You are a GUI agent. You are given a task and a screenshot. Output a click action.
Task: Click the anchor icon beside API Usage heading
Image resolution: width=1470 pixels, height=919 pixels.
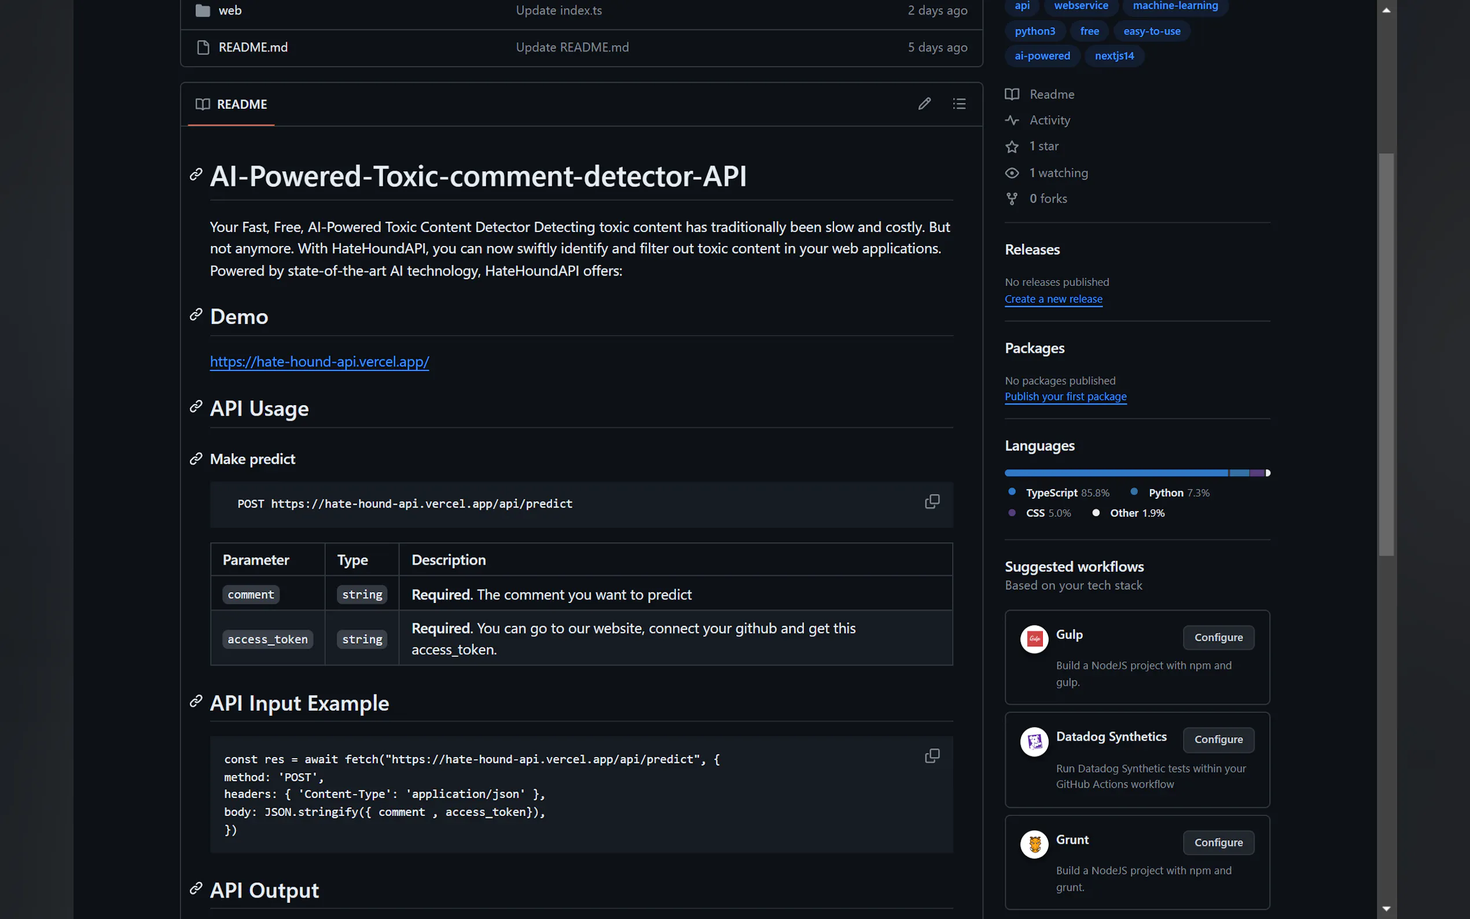[x=196, y=407]
